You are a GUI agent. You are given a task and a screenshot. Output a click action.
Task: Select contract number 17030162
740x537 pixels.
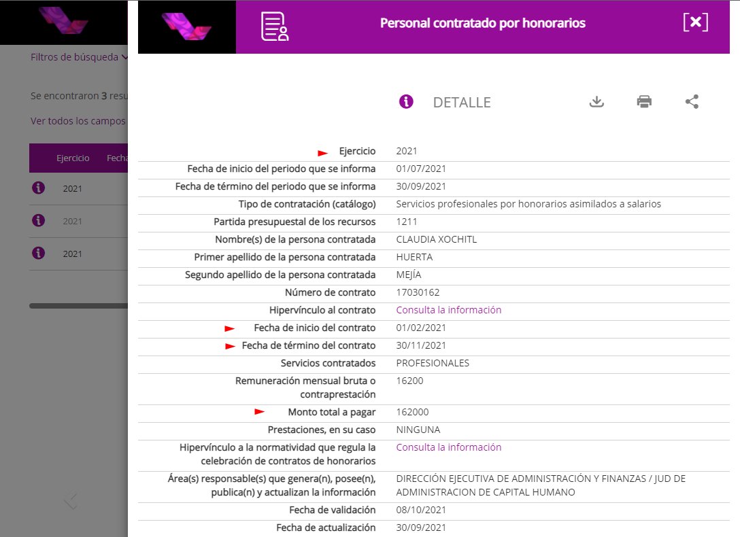pos(418,292)
